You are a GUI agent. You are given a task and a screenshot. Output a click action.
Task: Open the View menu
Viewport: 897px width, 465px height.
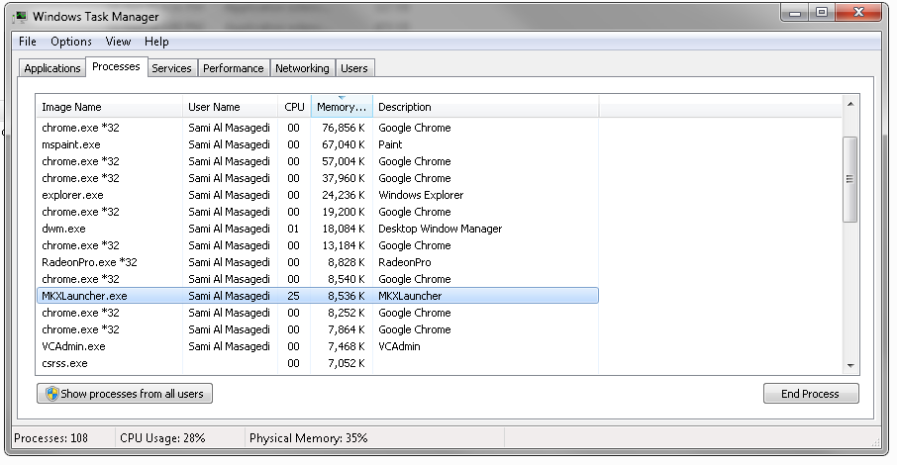coord(118,42)
